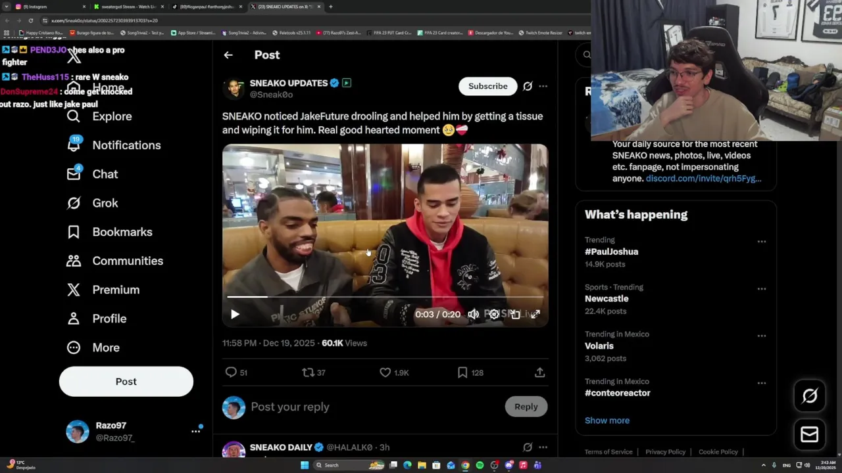Image resolution: width=842 pixels, height=473 pixels.
Task: Click the share upload icon on post
Action: pyautogui.click(x=539, y=372)
